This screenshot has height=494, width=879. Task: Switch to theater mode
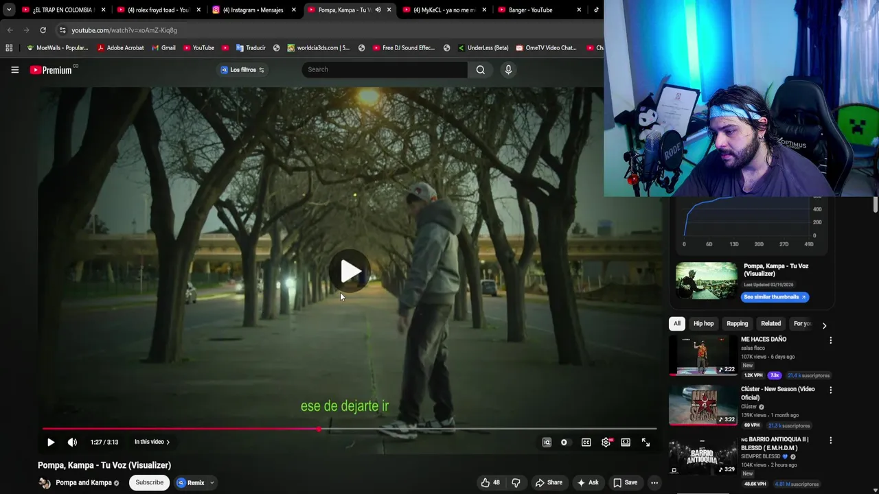[x=626, y=443]
